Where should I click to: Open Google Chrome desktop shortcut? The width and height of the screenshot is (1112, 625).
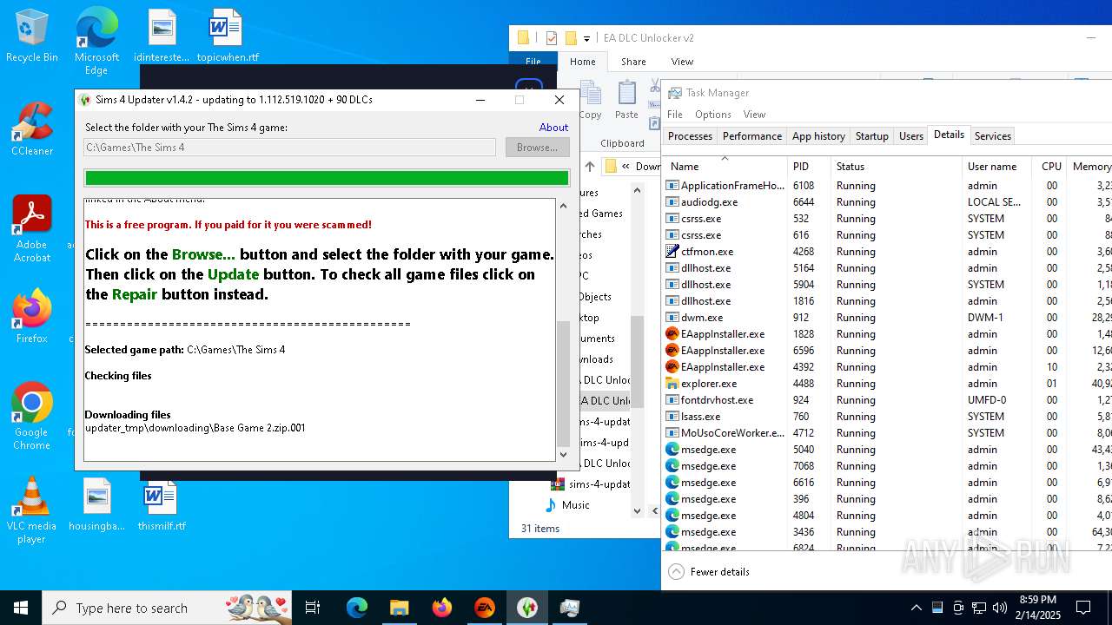point(31,417)
